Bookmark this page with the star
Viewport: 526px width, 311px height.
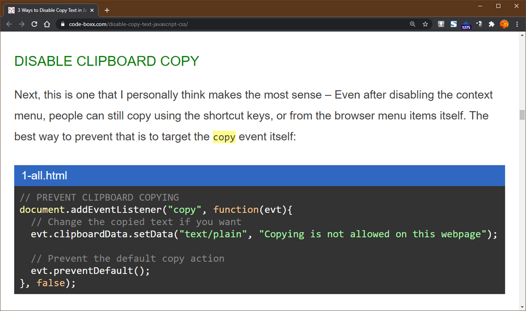pos(425,24)
